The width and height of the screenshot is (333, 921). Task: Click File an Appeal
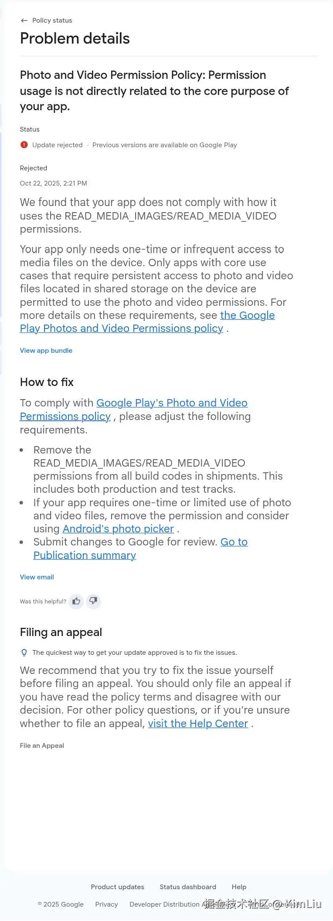click(x=42, y=745)
